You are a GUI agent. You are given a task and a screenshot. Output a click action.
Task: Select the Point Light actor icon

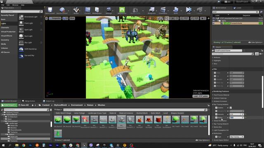coord(21,23)
